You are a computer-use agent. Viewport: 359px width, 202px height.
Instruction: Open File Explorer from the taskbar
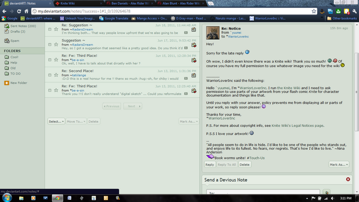coord(21,198)
